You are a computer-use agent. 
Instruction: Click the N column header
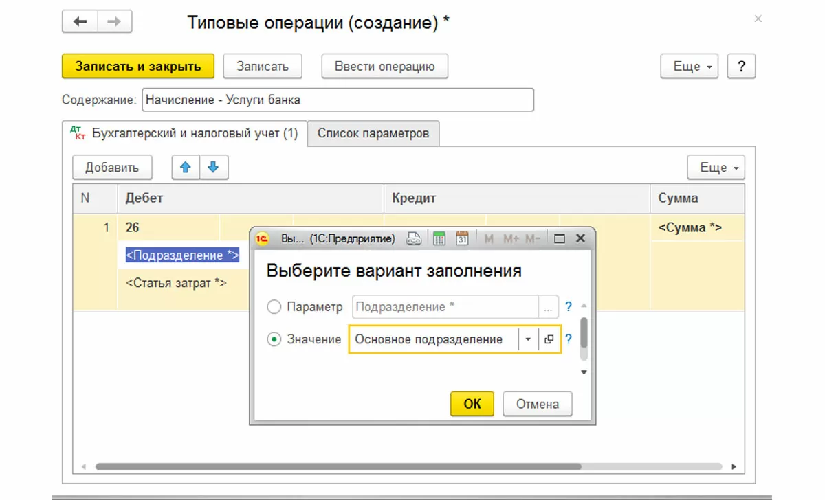click(x=96, y=198)
